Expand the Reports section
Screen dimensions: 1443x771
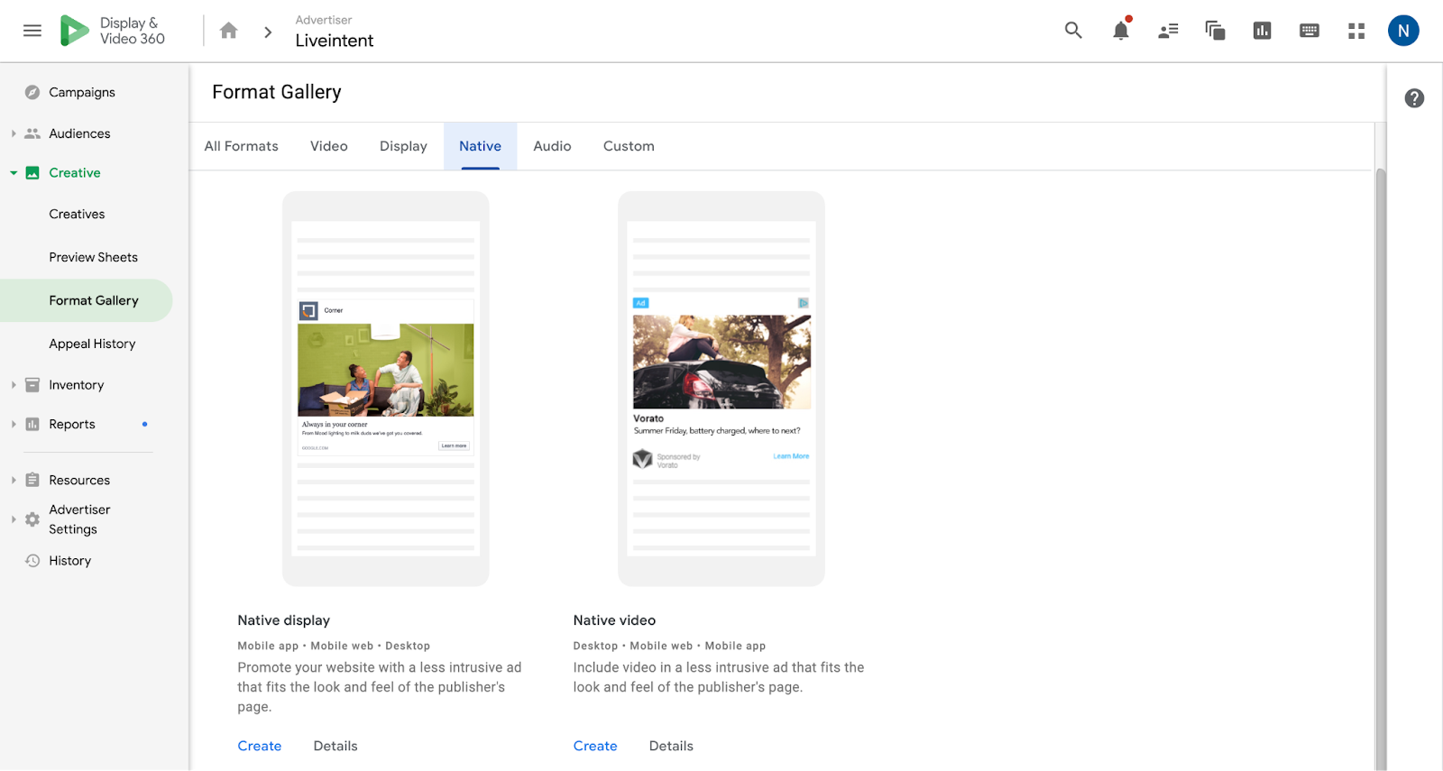click(14, 425)
